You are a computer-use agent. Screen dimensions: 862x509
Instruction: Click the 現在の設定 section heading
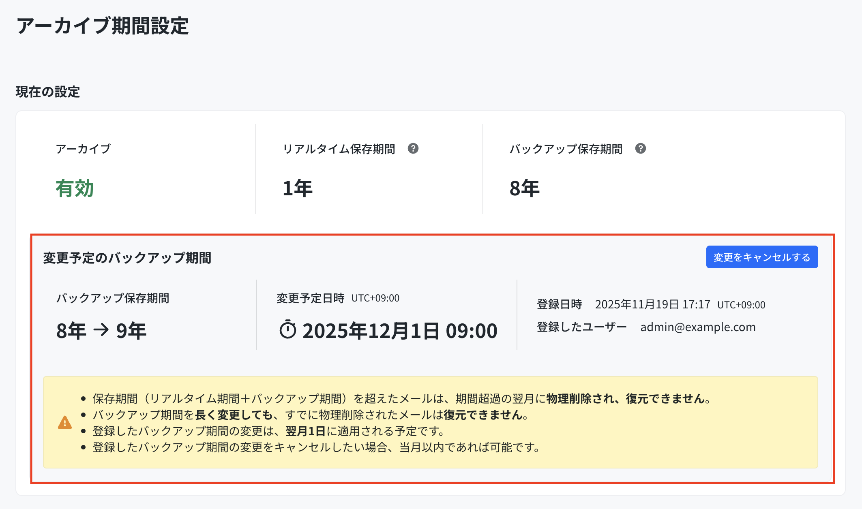click(48, 92)
